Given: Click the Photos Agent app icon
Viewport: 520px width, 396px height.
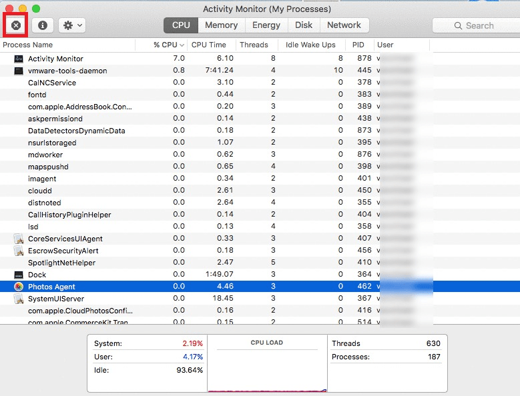Looking at the screenshot, I should [x=19, y=287].
